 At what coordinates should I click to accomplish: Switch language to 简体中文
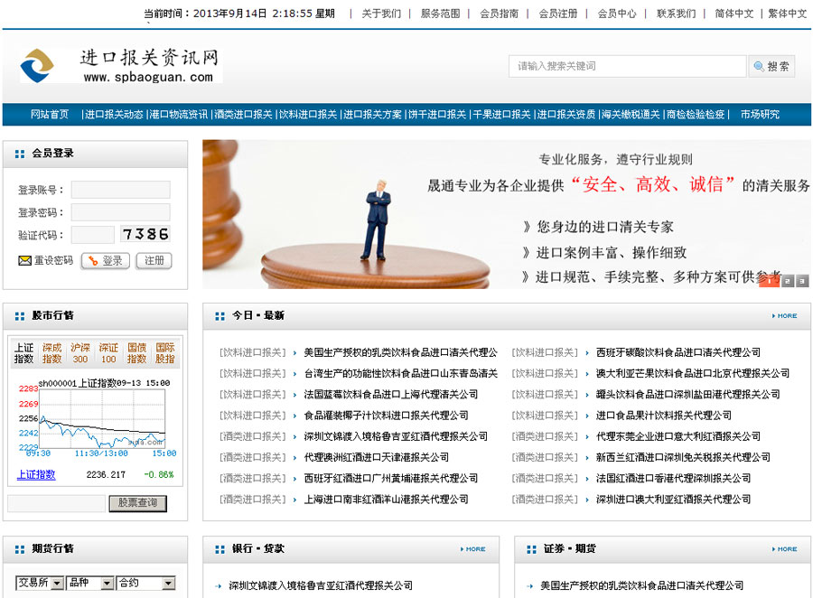pos(734,14)
